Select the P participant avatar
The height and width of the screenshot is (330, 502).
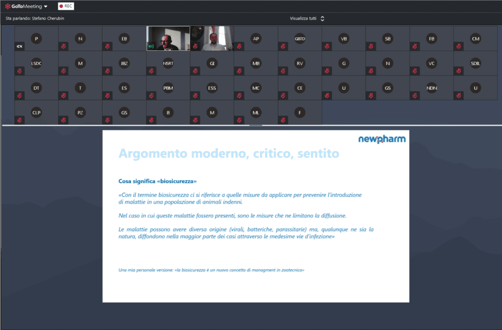(x=36, y=39)
